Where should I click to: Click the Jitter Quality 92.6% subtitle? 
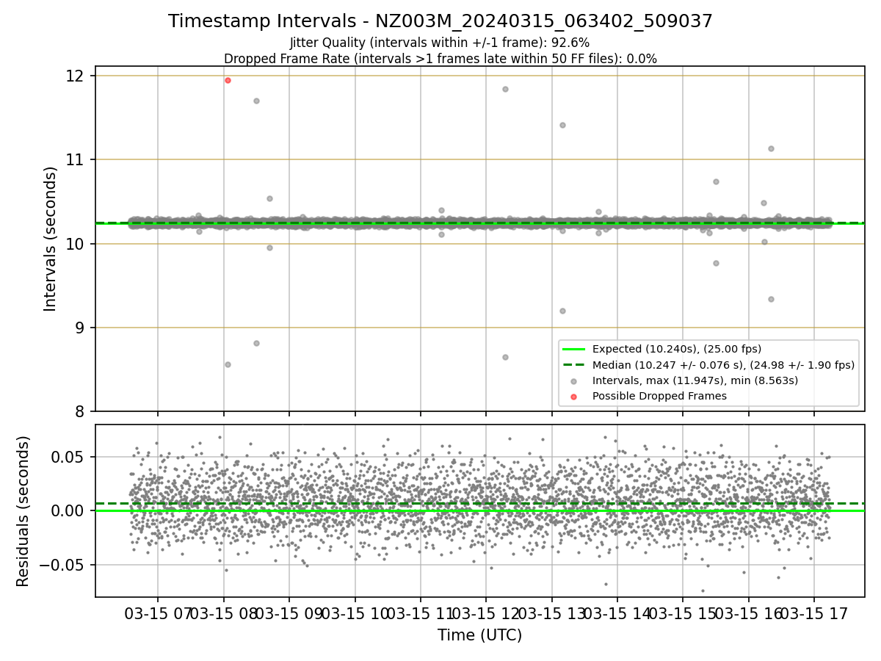[440, 43]
